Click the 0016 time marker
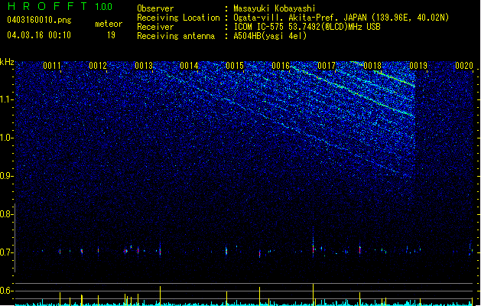This screenshot has height=306, width=481. [281, 66]
